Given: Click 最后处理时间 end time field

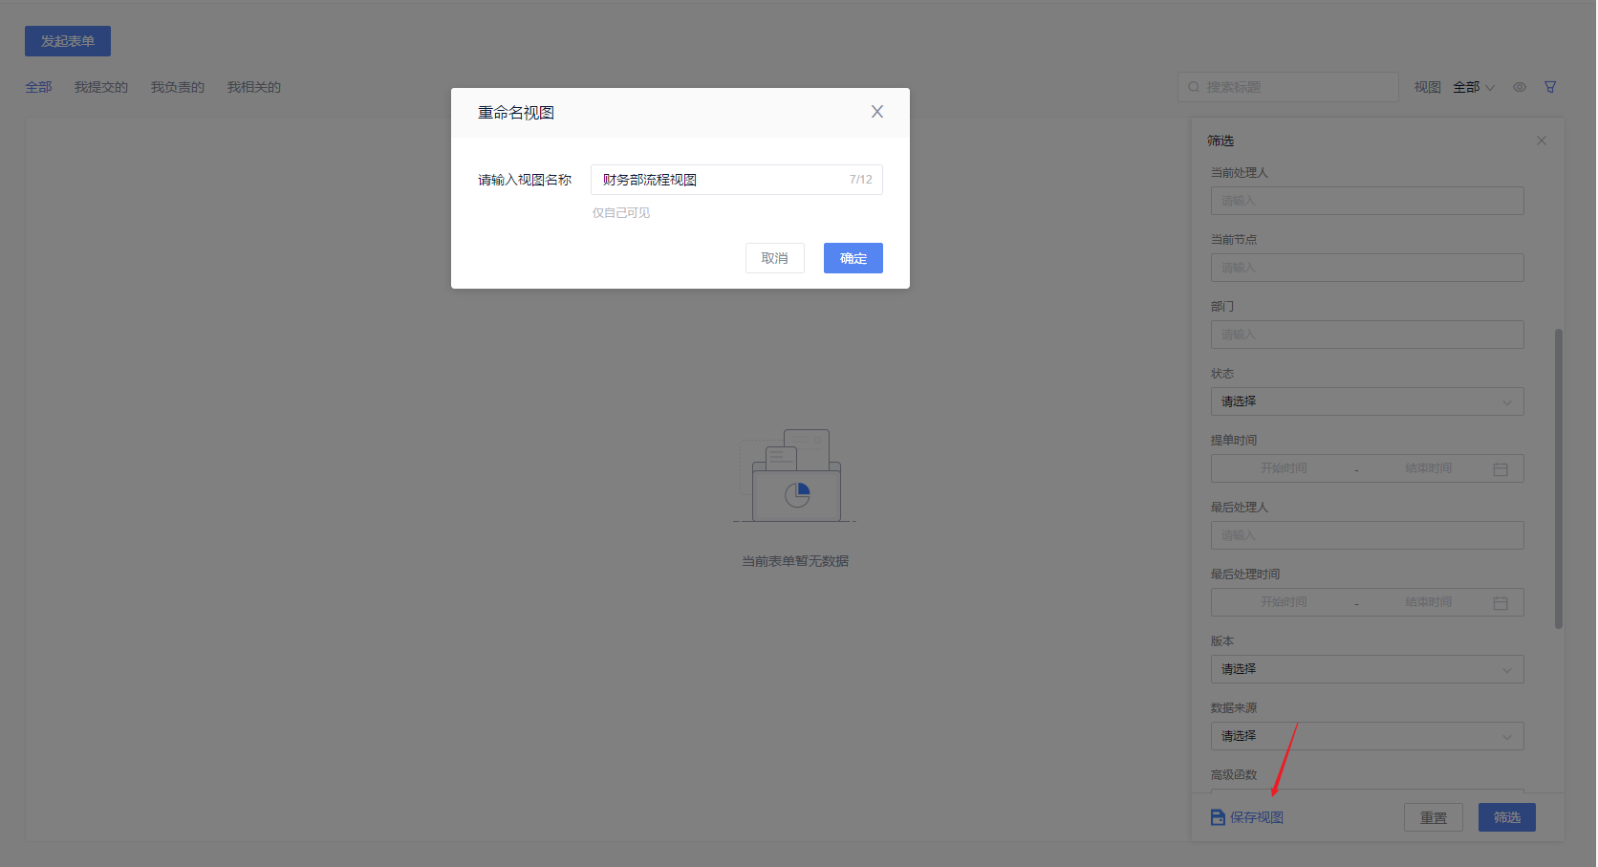Looking at the screenshot, I should coord(1428,602).
